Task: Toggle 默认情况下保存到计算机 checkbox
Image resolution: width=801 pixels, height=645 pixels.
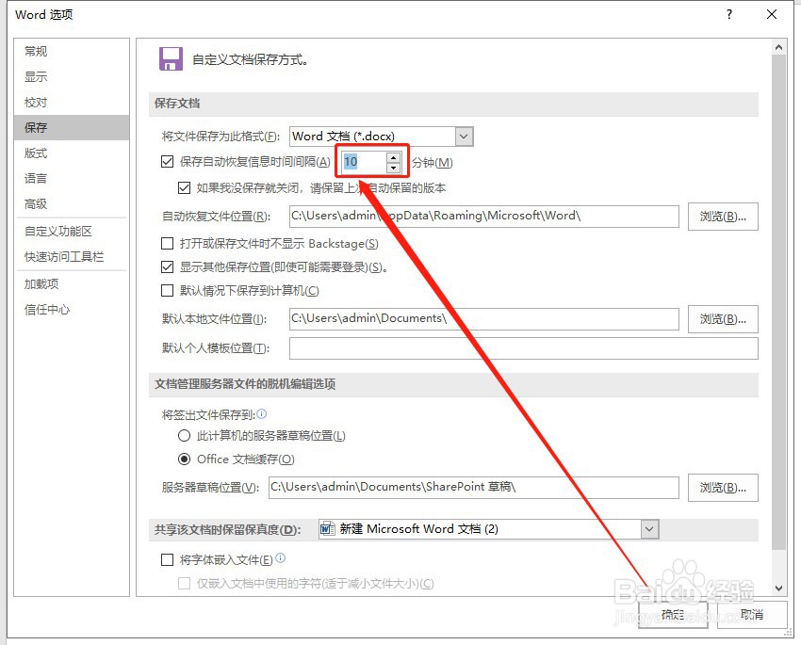Action: [x=167, y=290]
